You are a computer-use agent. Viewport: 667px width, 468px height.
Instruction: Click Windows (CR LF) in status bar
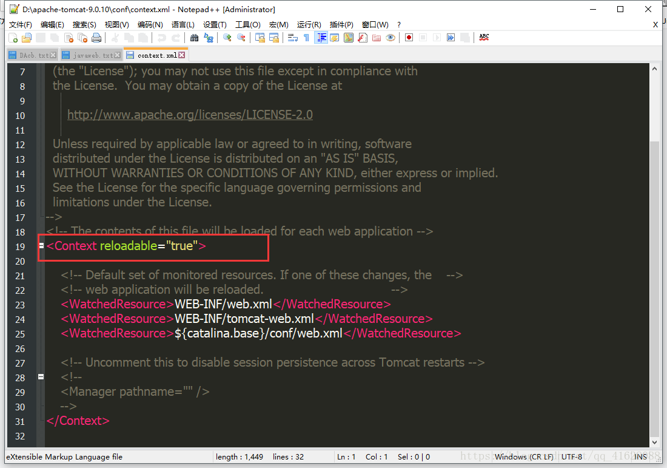[x=524, y=457]
